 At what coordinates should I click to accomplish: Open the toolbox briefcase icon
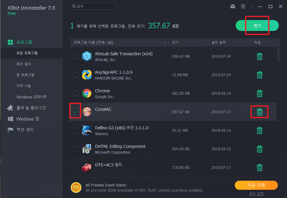click(233, 6)
